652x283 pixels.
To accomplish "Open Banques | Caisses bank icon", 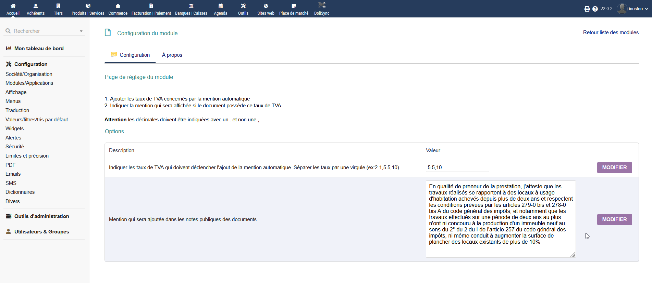I will 191,6.
